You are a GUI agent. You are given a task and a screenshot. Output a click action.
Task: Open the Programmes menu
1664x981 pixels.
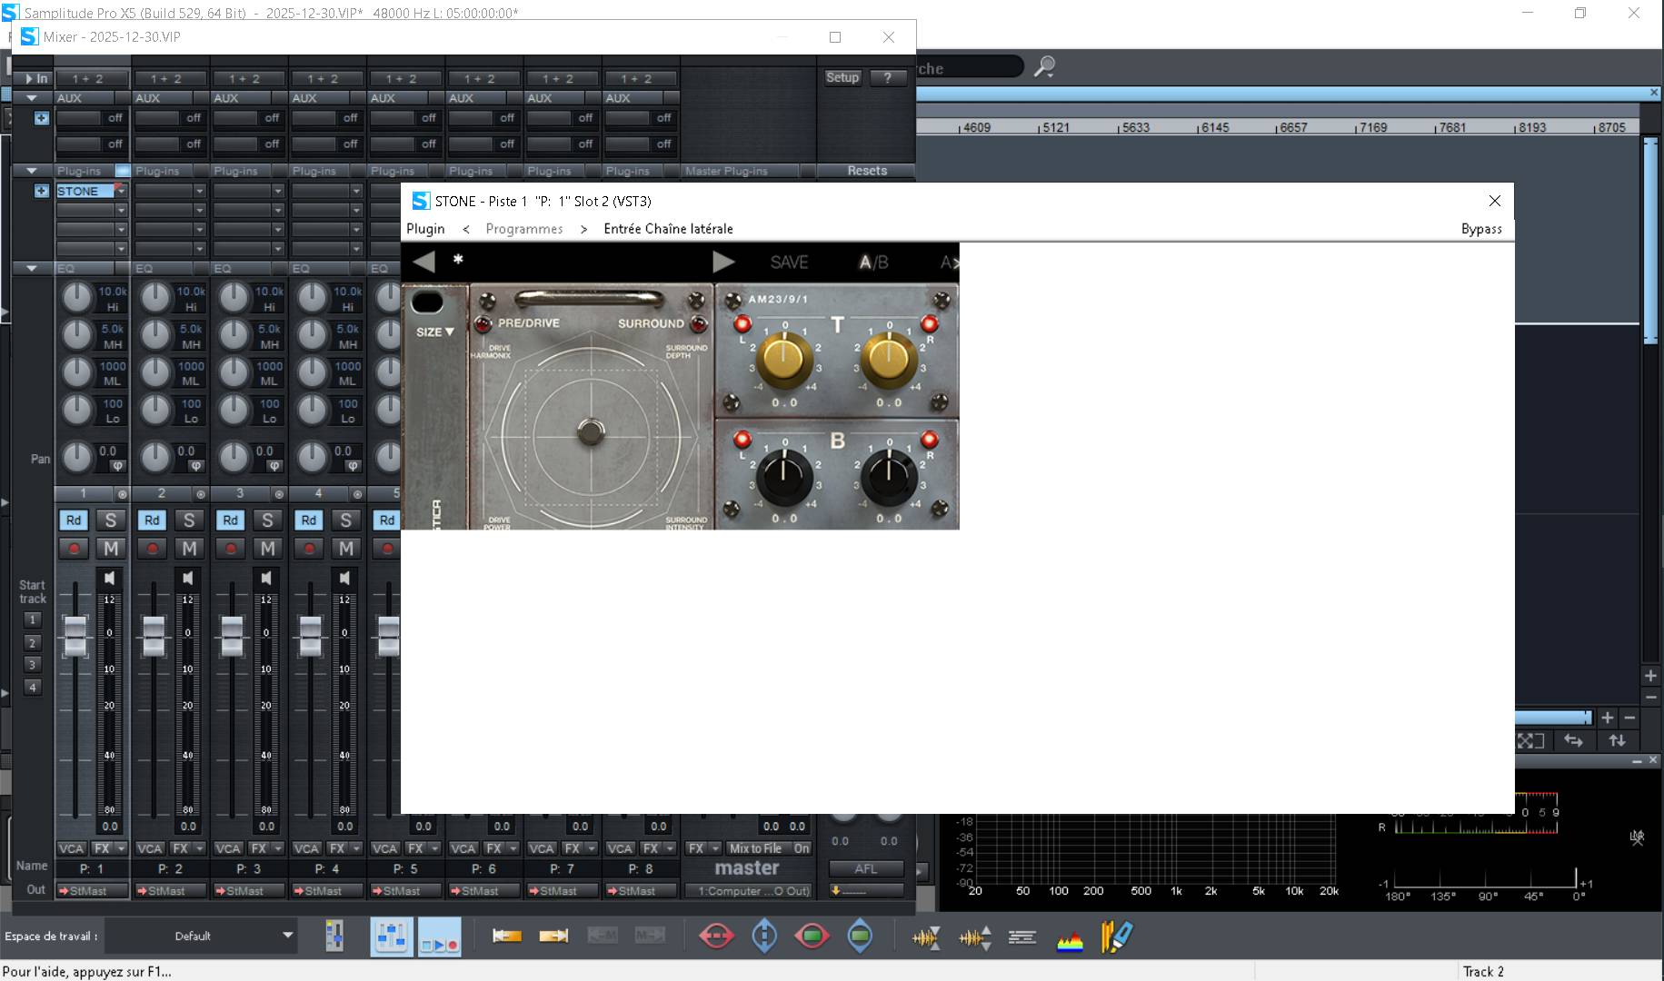tap(524, 229)
